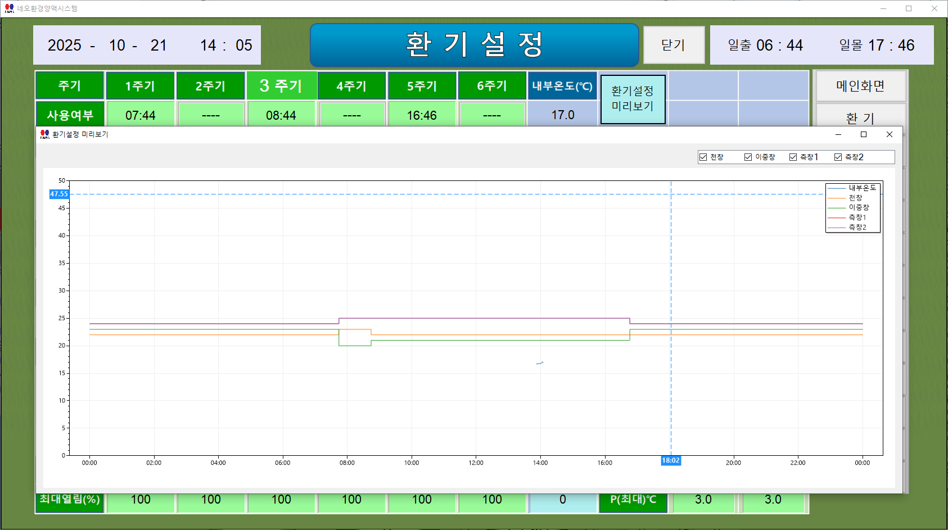
Task: Click the 환 기 side button
Action: (x=860, y=116)
